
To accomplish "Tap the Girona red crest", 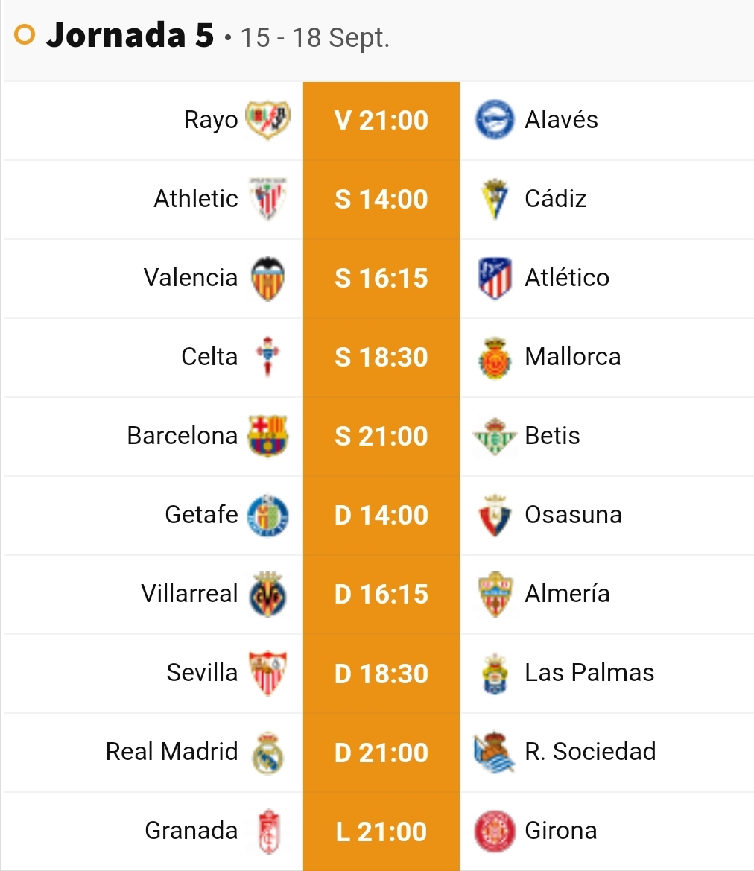I will coord(495,831).
